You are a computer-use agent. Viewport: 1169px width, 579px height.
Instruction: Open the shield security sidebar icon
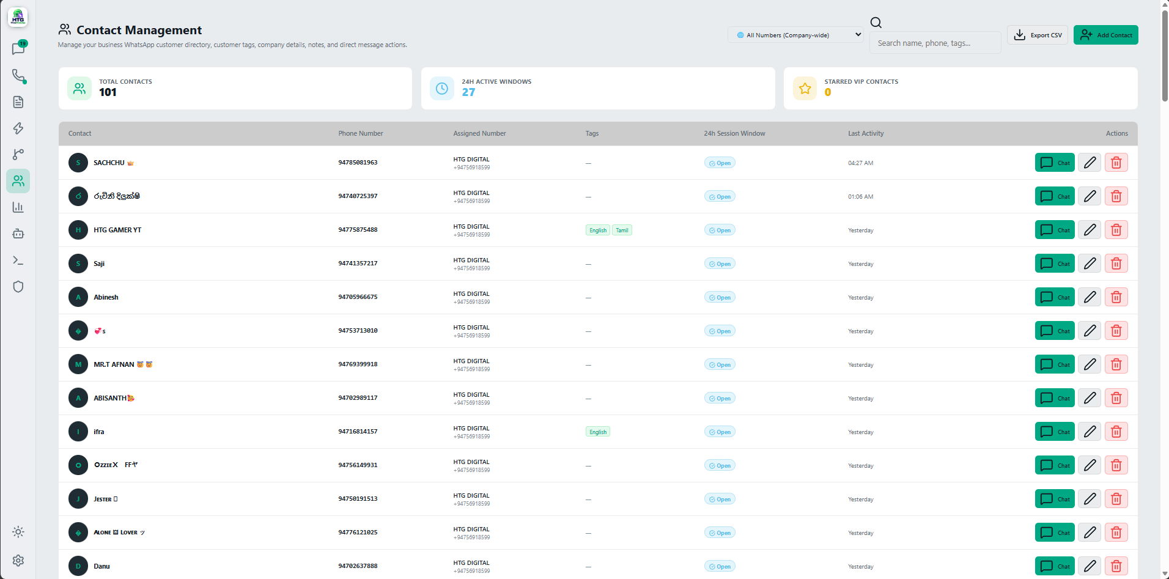18,287
